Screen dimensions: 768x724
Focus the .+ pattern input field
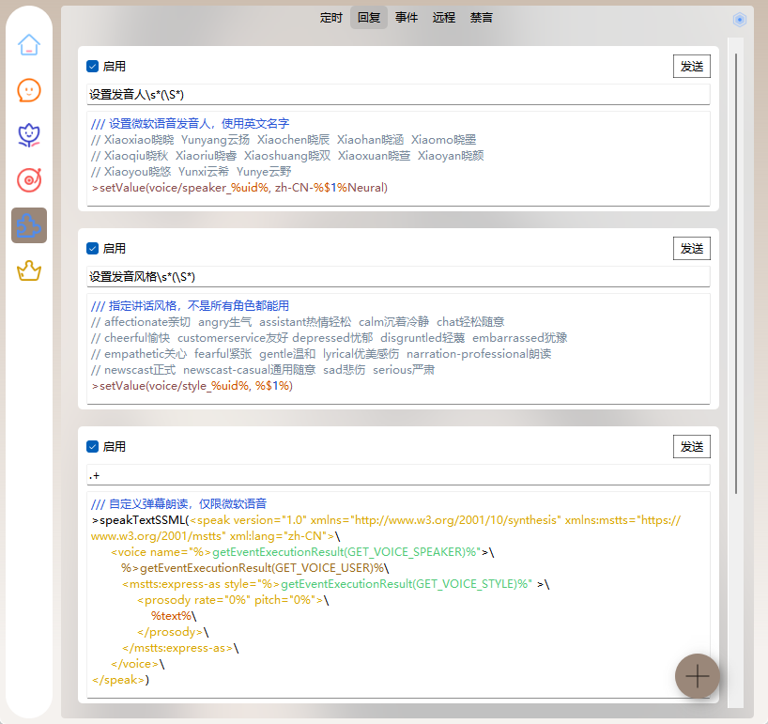398,475
